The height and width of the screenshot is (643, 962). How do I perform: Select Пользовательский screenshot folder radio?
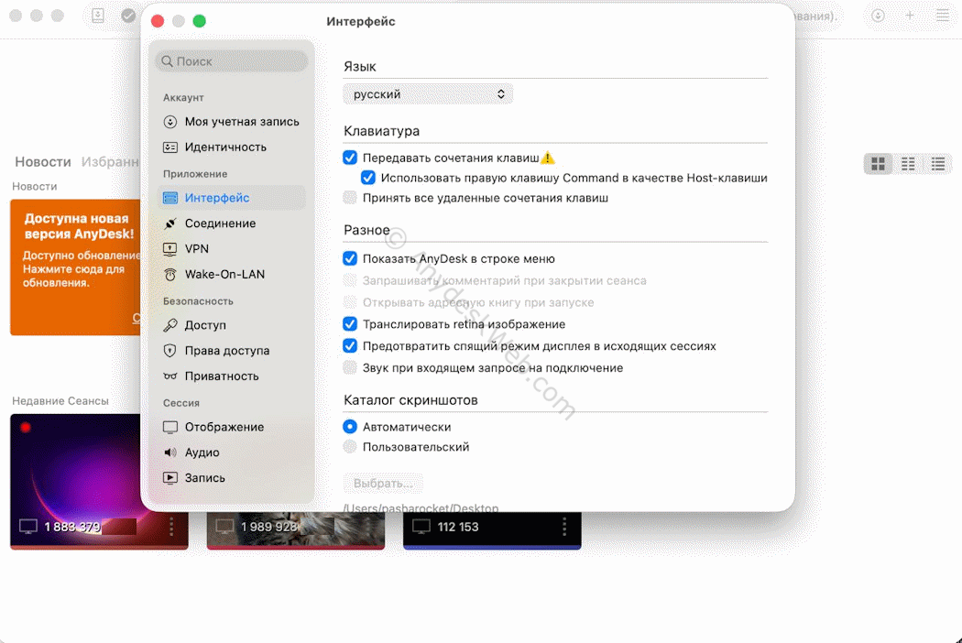(x=350, y=447)
